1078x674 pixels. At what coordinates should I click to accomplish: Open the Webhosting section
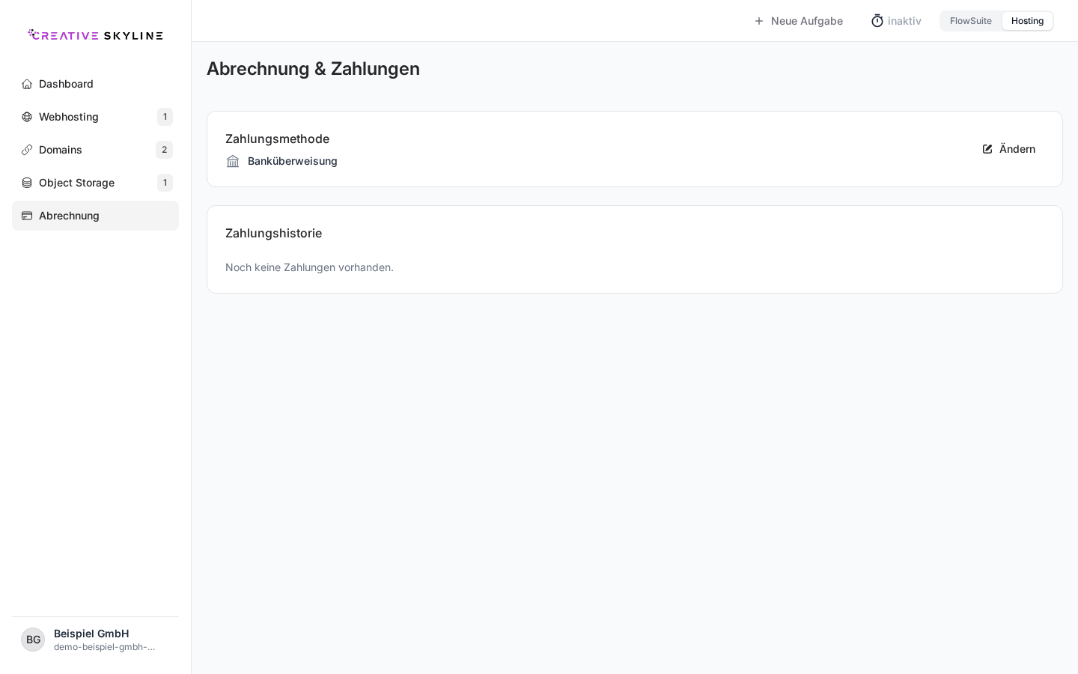tap(95, 117)
